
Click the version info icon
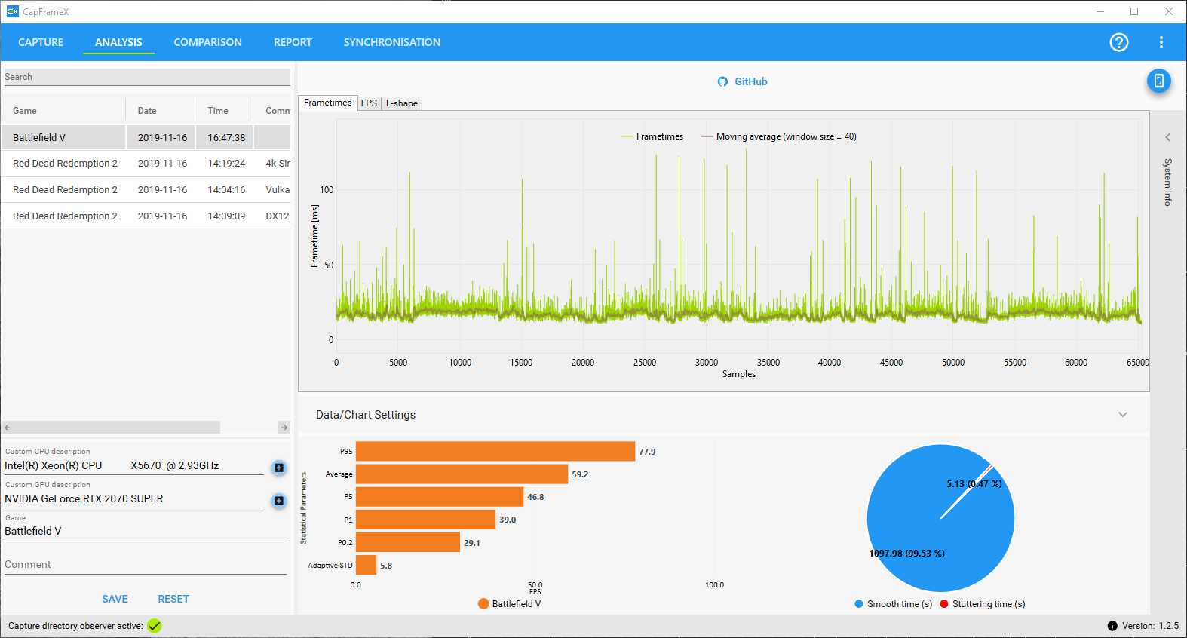point(1112,626)
